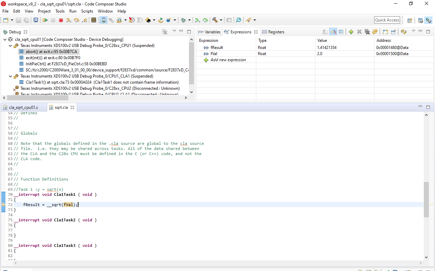
Task: Click the Resume (green play) button
Action: coord(45,20)
